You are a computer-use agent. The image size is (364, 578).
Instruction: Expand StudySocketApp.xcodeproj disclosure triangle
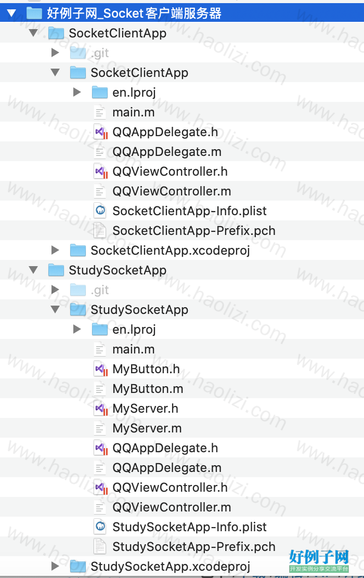(x=55, y=566)
